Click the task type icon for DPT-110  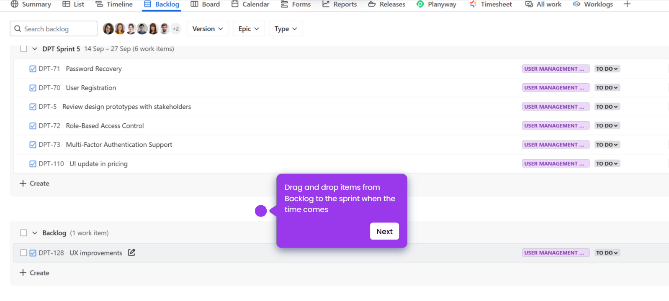(x=33, y=164)
